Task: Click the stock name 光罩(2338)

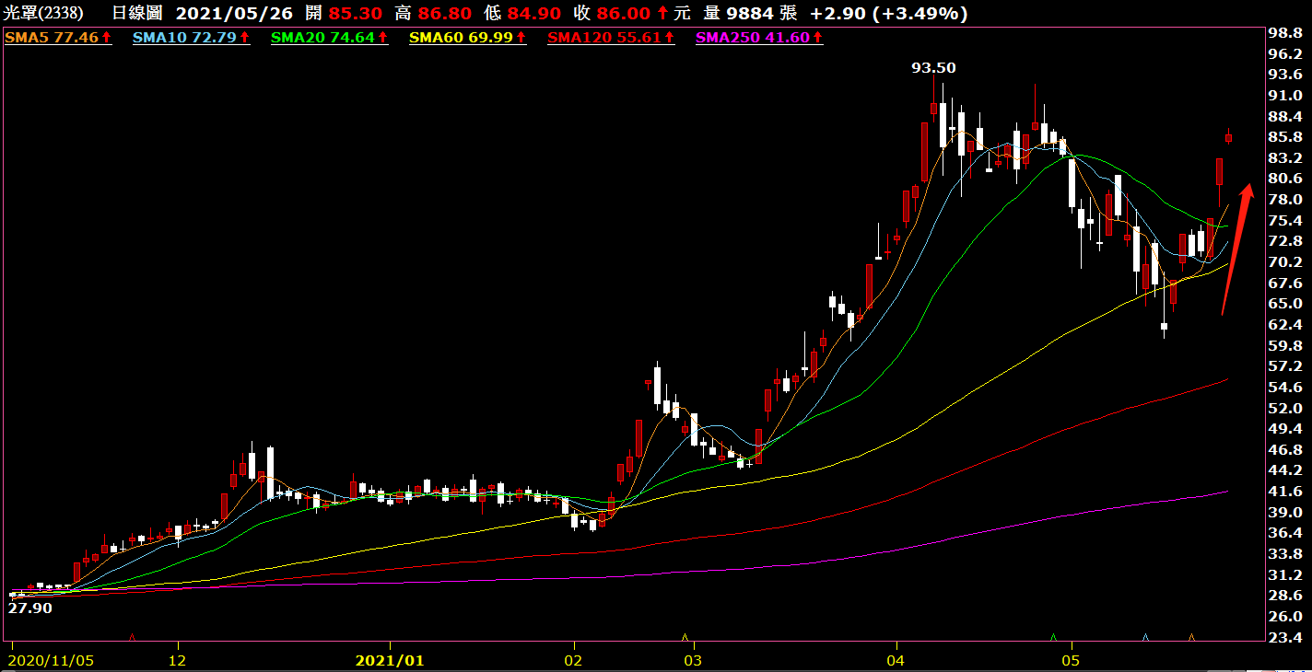Action: (42, 14)
